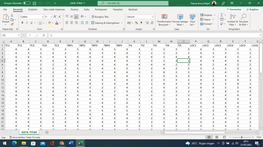
Task: Open Format sebagai Tabel menu
Action: (180, 20)
